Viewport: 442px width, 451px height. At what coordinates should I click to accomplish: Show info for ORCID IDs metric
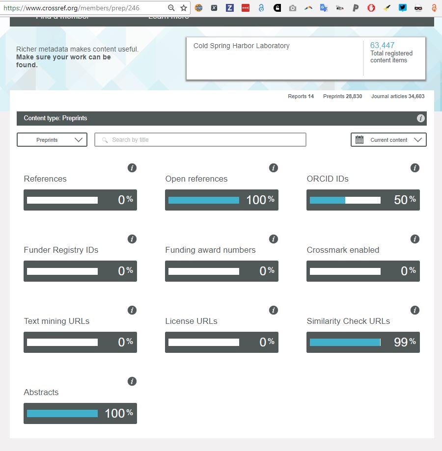coord(414,168)
